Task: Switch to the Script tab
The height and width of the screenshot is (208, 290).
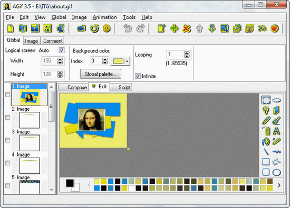Action: [121, 87]
